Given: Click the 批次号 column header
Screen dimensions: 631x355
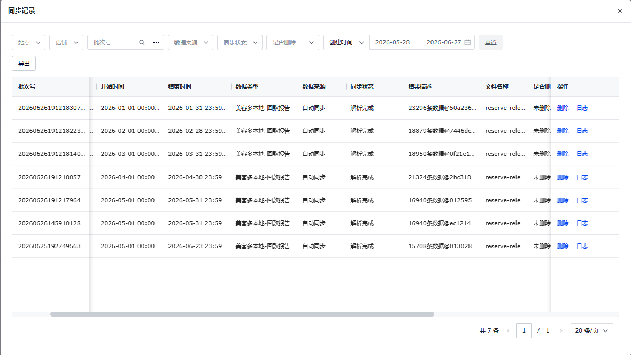Looking at the screenshot, I should click(x=27, y=86).
